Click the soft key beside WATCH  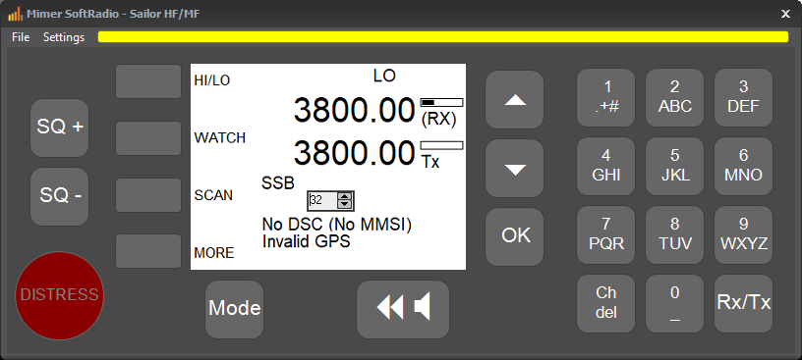point(148,138)
